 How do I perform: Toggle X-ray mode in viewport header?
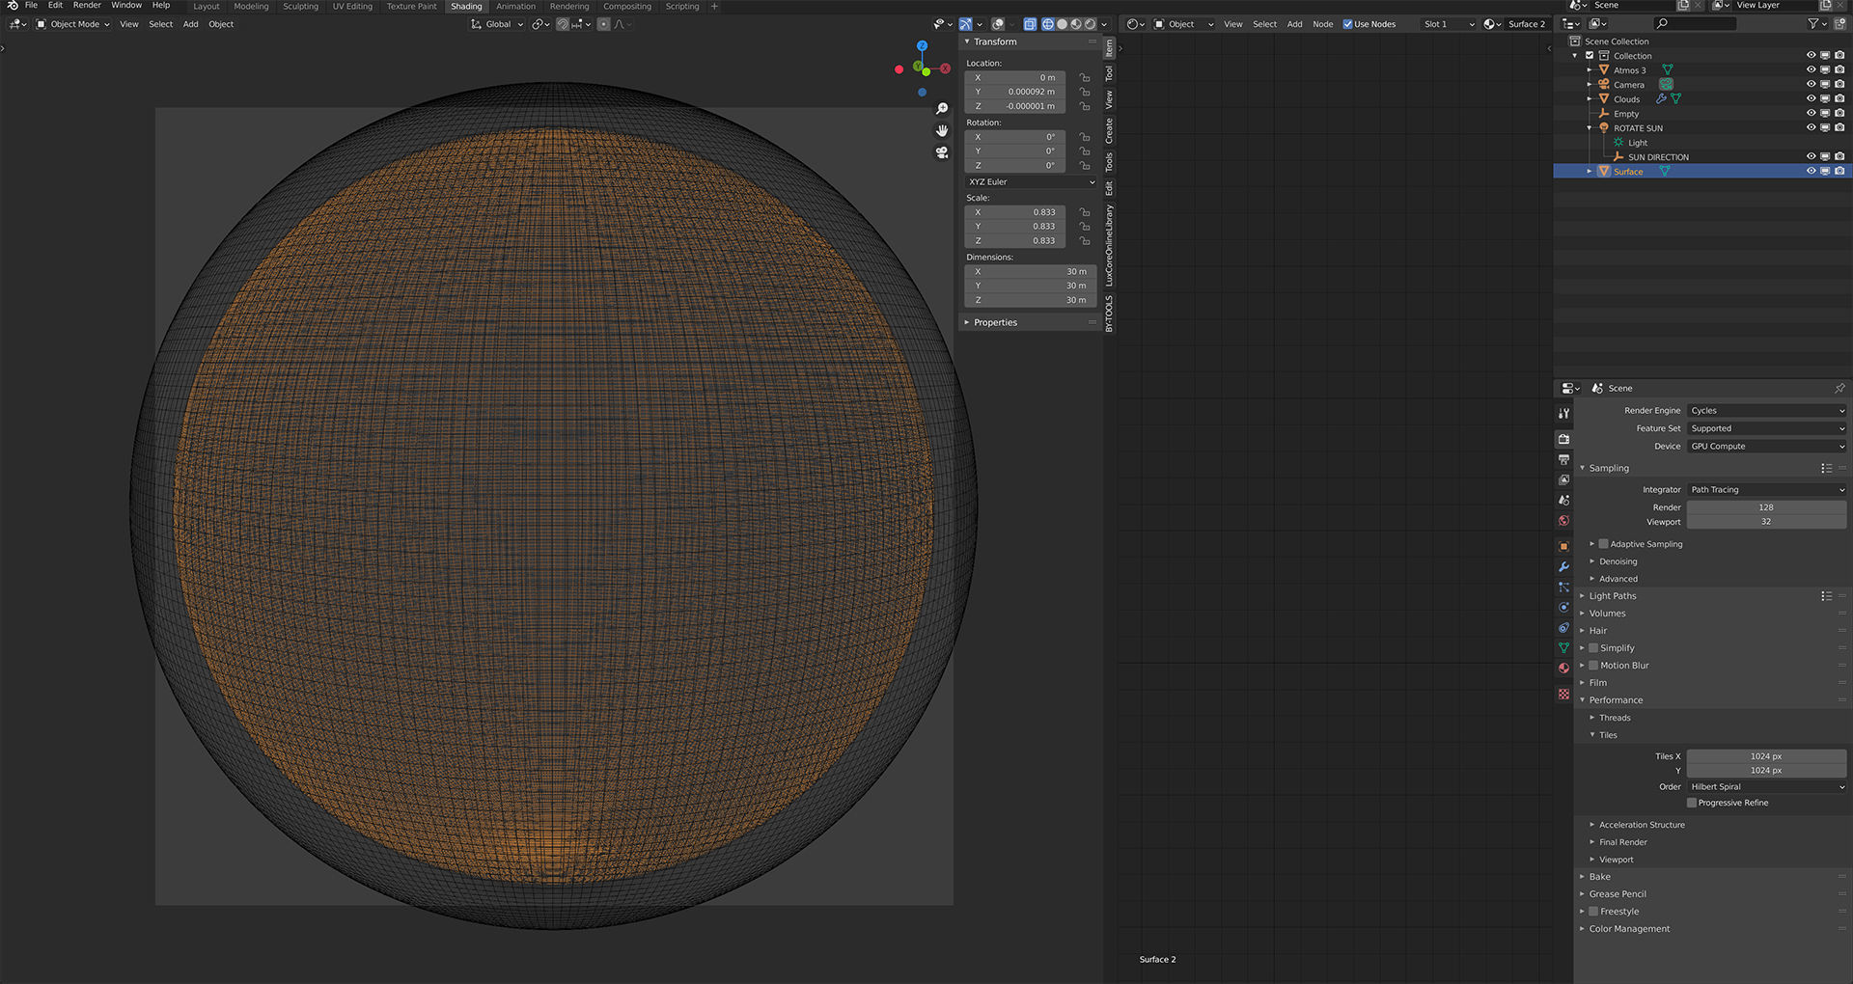[x=1030, y=24]
